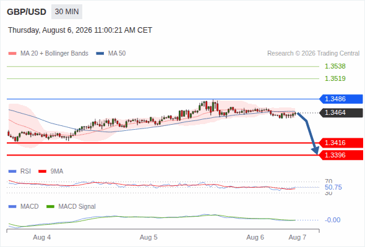Screen dimensions: 365x247
Task: Toggle the RSI legend entry
Action: (x=20, y=171)
